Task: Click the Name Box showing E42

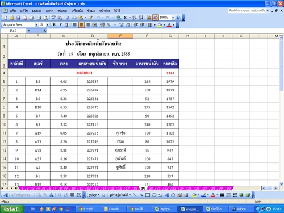Action: 13,31
